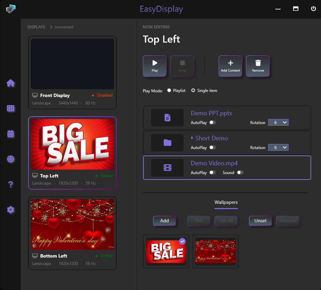The width and height of the screenshot is (321, 290).
Task: Click the Disabled status of Front Display
Action: pos(102,95)
